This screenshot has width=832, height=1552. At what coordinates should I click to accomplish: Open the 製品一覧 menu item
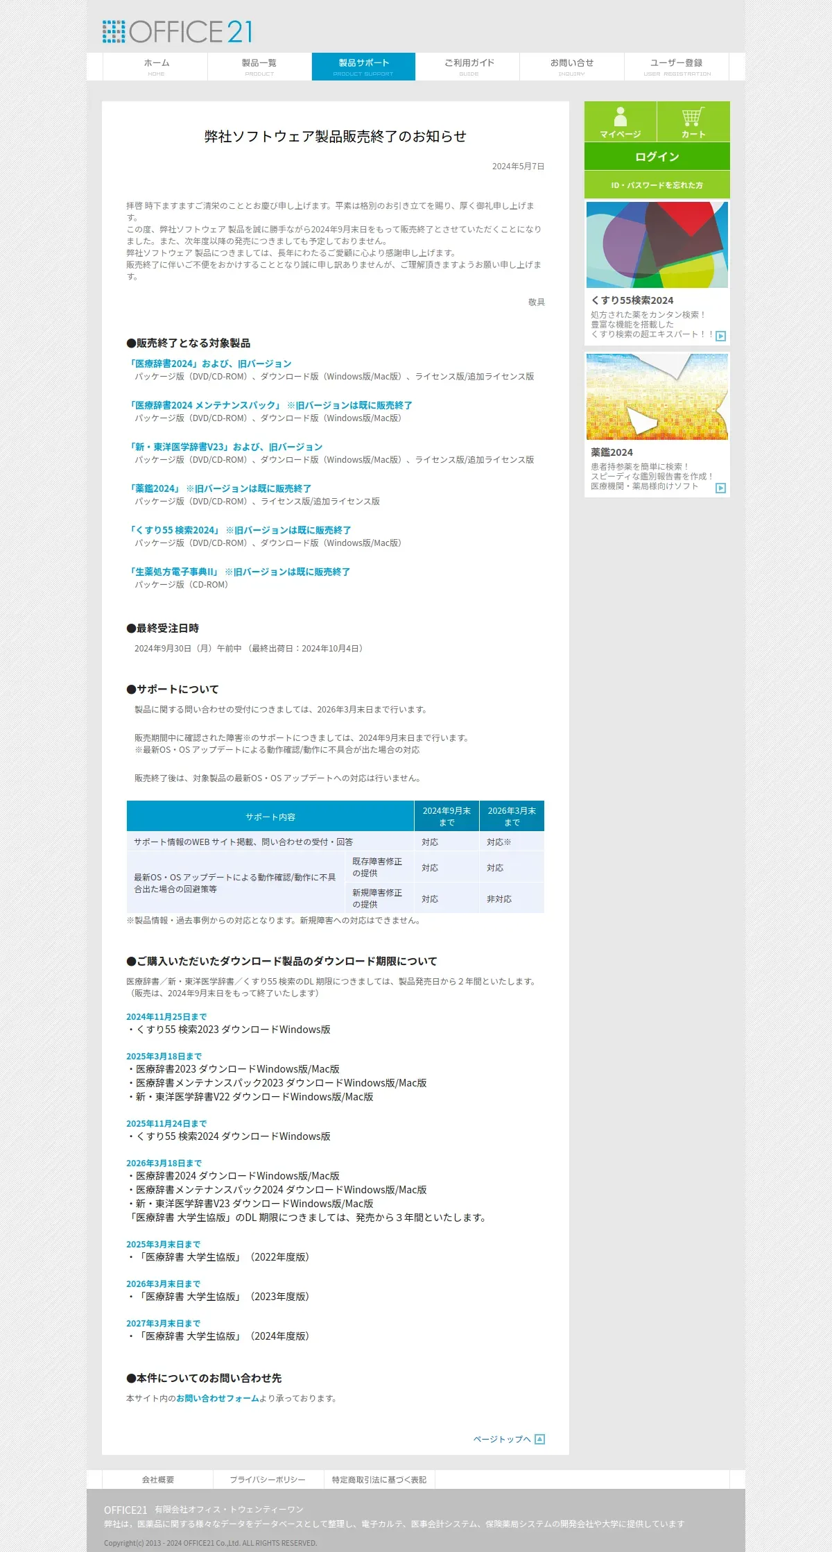pos(259,67)
